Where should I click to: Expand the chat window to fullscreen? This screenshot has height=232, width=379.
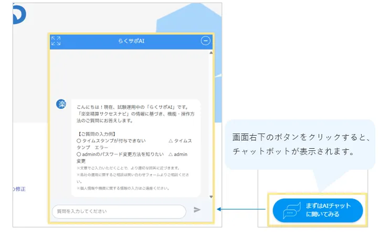[x=56, y=41]
